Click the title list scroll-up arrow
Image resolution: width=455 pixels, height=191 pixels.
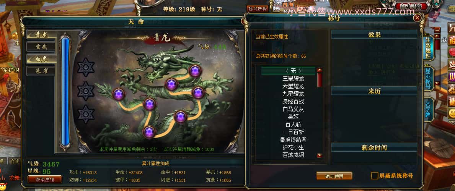point(320,70)
